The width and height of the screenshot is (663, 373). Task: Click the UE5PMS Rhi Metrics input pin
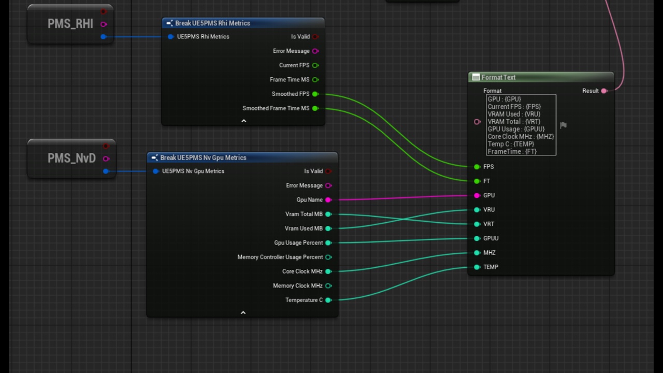(x=170, y=37)
